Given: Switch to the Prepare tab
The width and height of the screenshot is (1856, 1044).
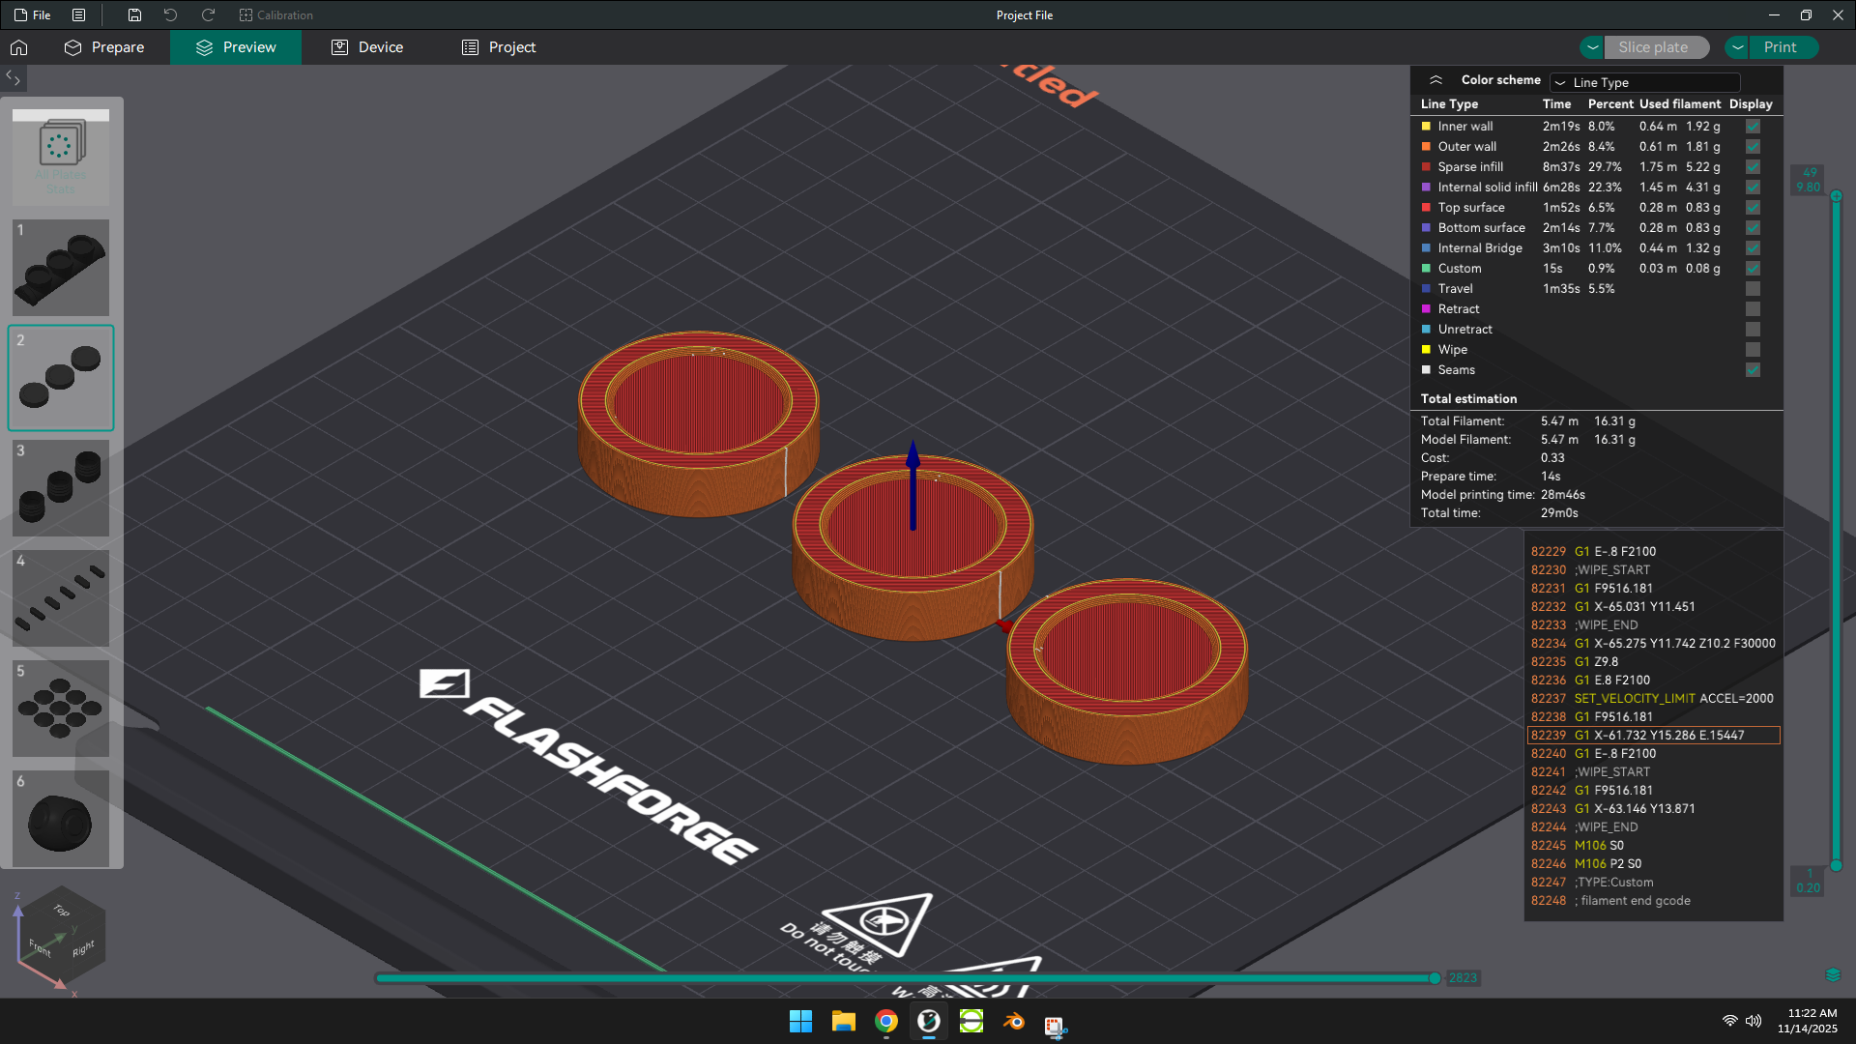Looking at the screenshot, I should [104, 47].
